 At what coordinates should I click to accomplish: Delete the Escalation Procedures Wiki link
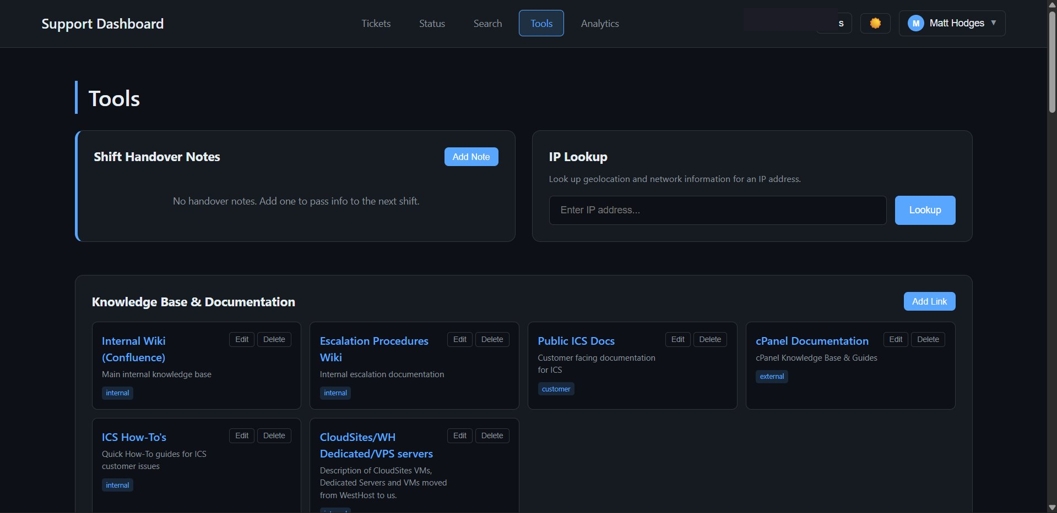pos(492,339)
